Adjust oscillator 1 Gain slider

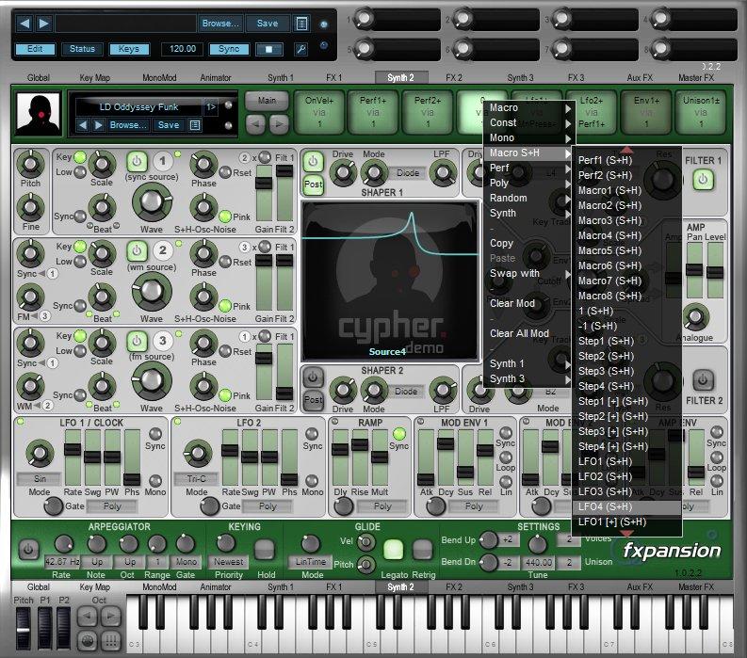pyautogui.click(x=264, y=193)
